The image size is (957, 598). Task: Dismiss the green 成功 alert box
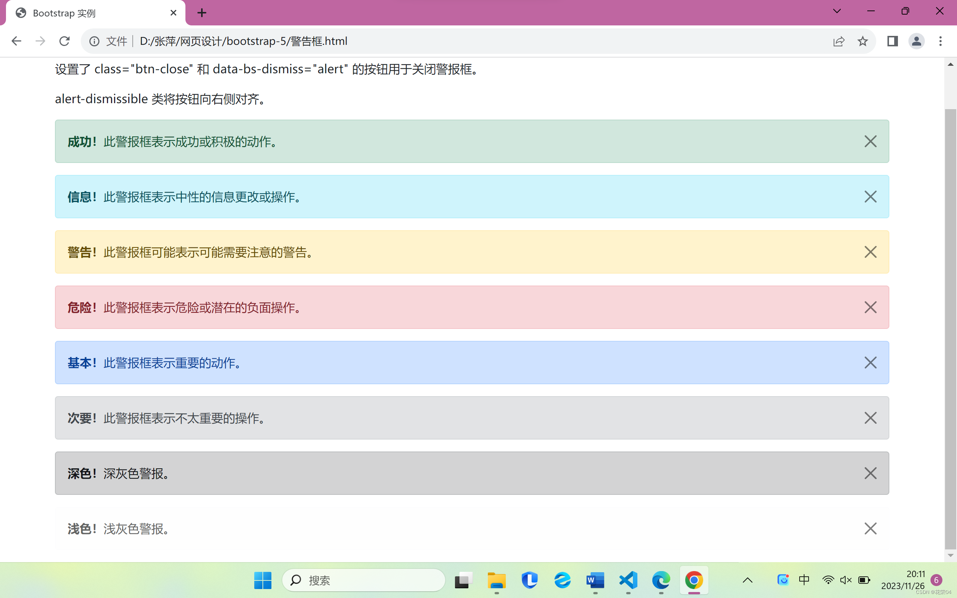pos(870,141)
